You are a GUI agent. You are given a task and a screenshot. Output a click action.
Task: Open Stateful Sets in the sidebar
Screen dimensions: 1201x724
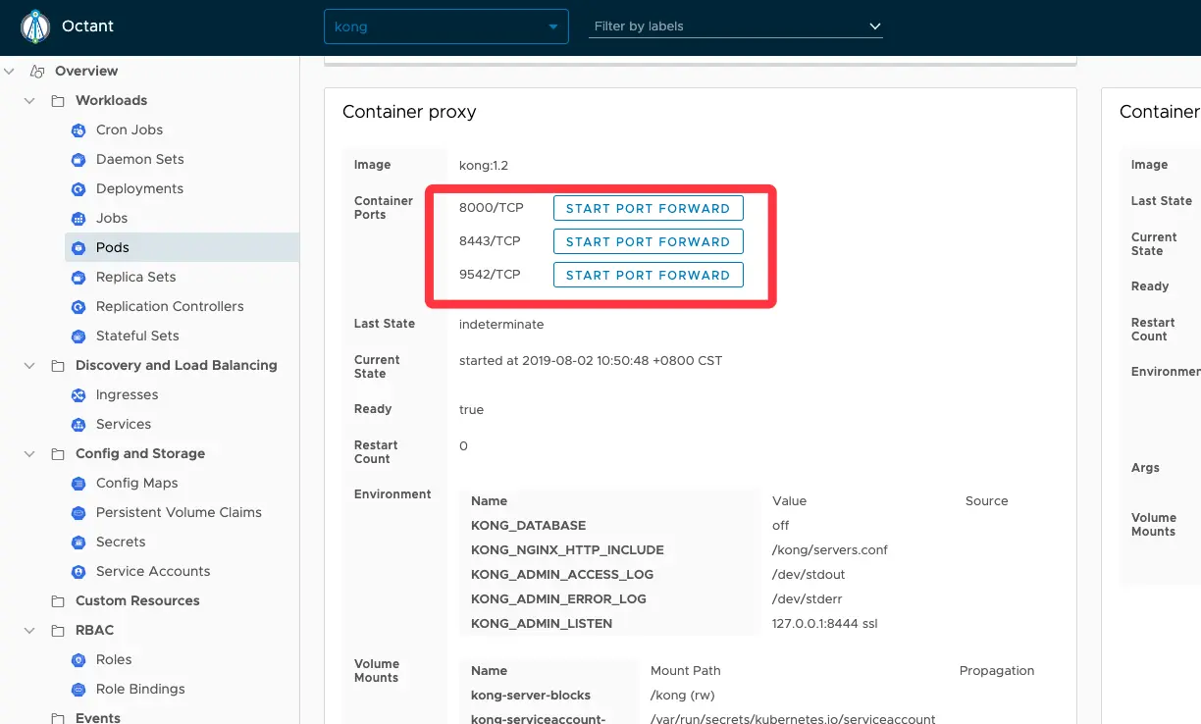tap(137, 336)
